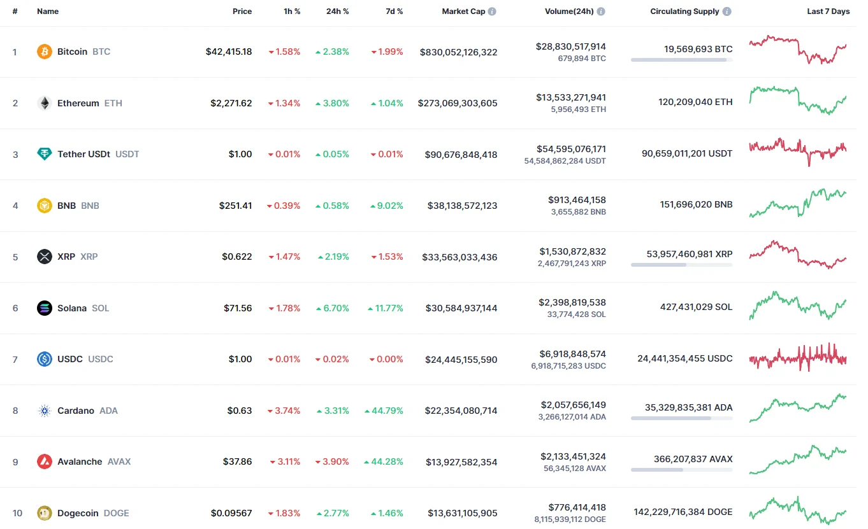This screenshot has height=529, width=868.
Task: Open the USDC coin name link
Action: coord(70,359)
